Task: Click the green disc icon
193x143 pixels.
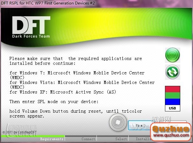Action: click(172, 55)
